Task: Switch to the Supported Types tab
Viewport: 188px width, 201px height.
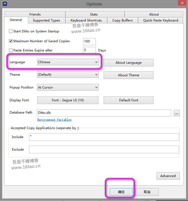Action: coord(46,20)
